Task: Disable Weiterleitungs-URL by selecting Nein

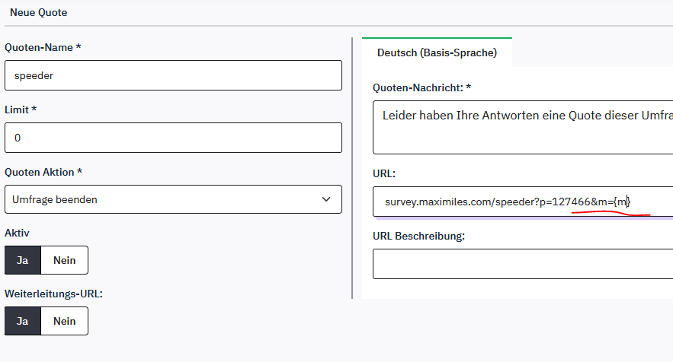Action: pos(64,321)
